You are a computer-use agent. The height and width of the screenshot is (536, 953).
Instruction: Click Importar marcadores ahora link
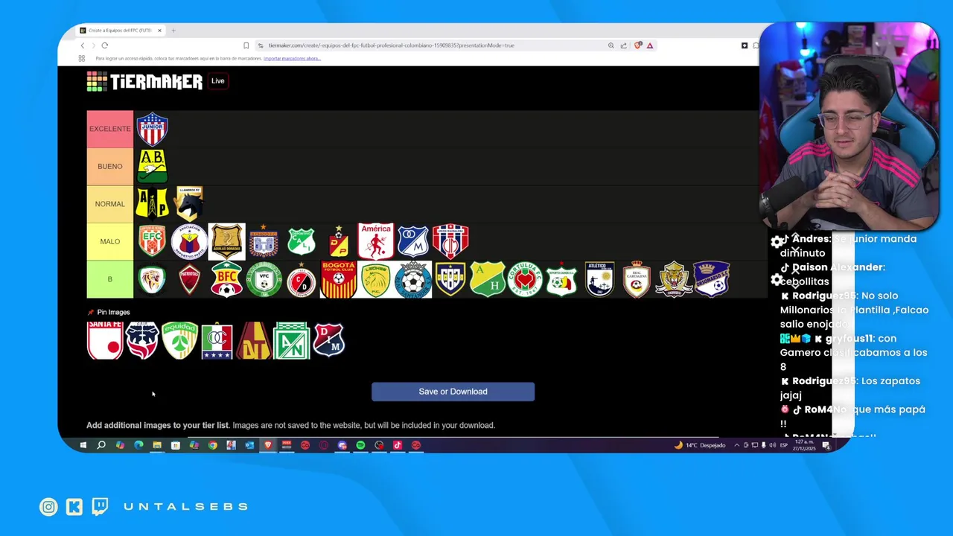292,58
